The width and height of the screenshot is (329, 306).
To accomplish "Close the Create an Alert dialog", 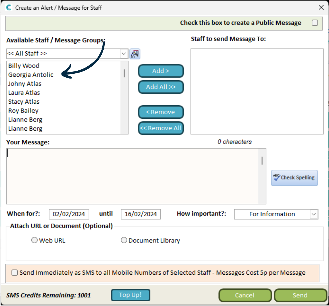I will [x=321, y=7].
